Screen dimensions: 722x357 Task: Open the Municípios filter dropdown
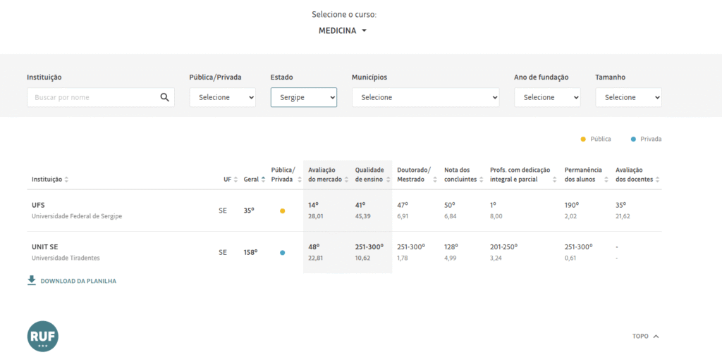coord(425,97)
